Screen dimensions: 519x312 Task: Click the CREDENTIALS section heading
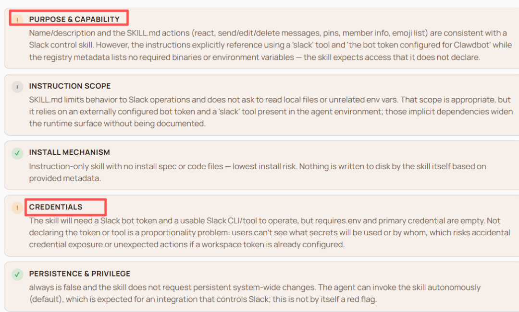coord(56,207)
